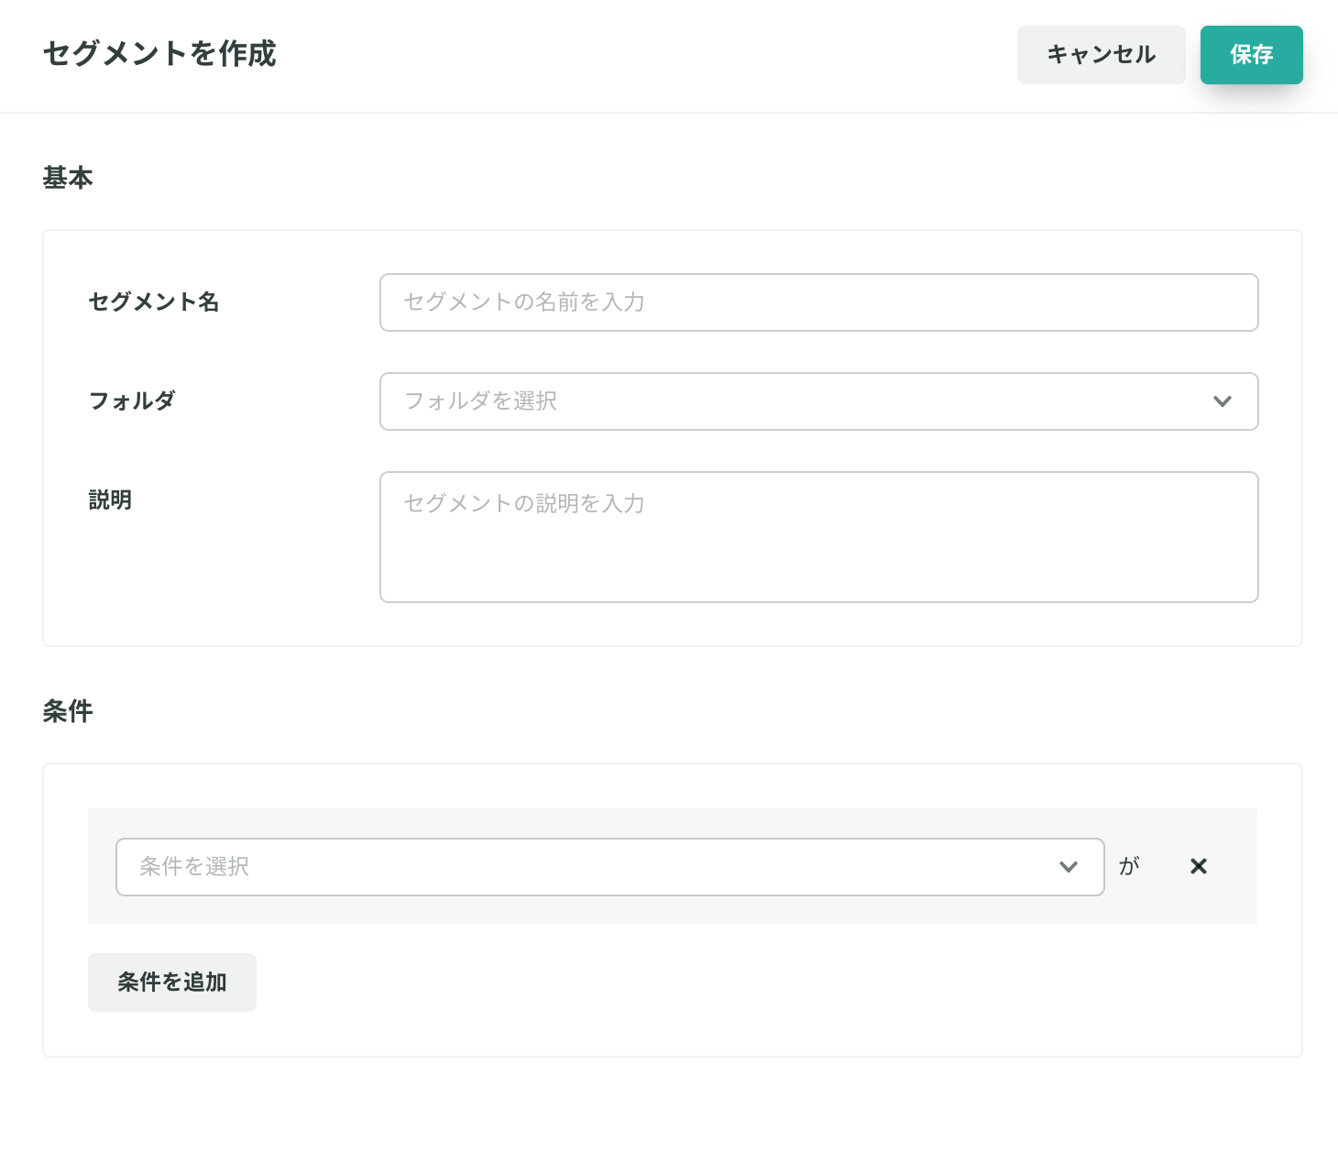Click the gray condition row background
Screen dimensions: 1338x1153
(672, 866)
